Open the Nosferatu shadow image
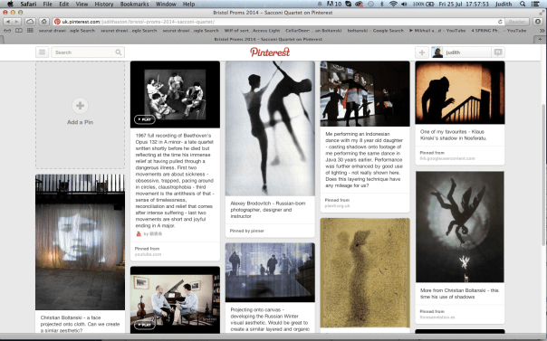Screen dimensions: 547x341 [460, 92]
